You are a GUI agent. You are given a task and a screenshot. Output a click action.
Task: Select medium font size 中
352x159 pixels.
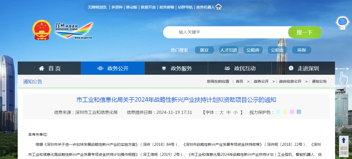pos(228,112)
